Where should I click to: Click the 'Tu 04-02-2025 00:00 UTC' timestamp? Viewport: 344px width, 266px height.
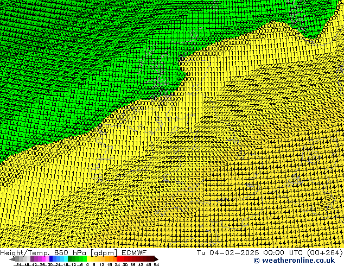(x=250, y=253)
